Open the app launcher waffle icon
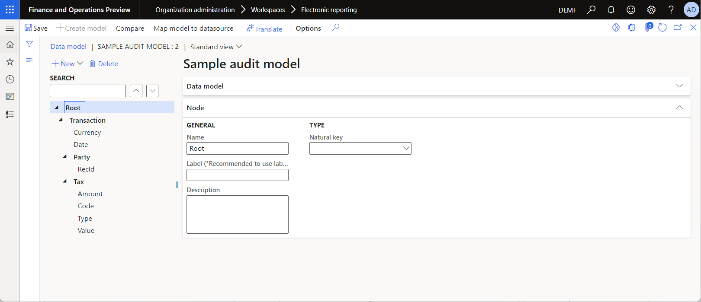This screenshot has height=302, width=701. point(10,10)
